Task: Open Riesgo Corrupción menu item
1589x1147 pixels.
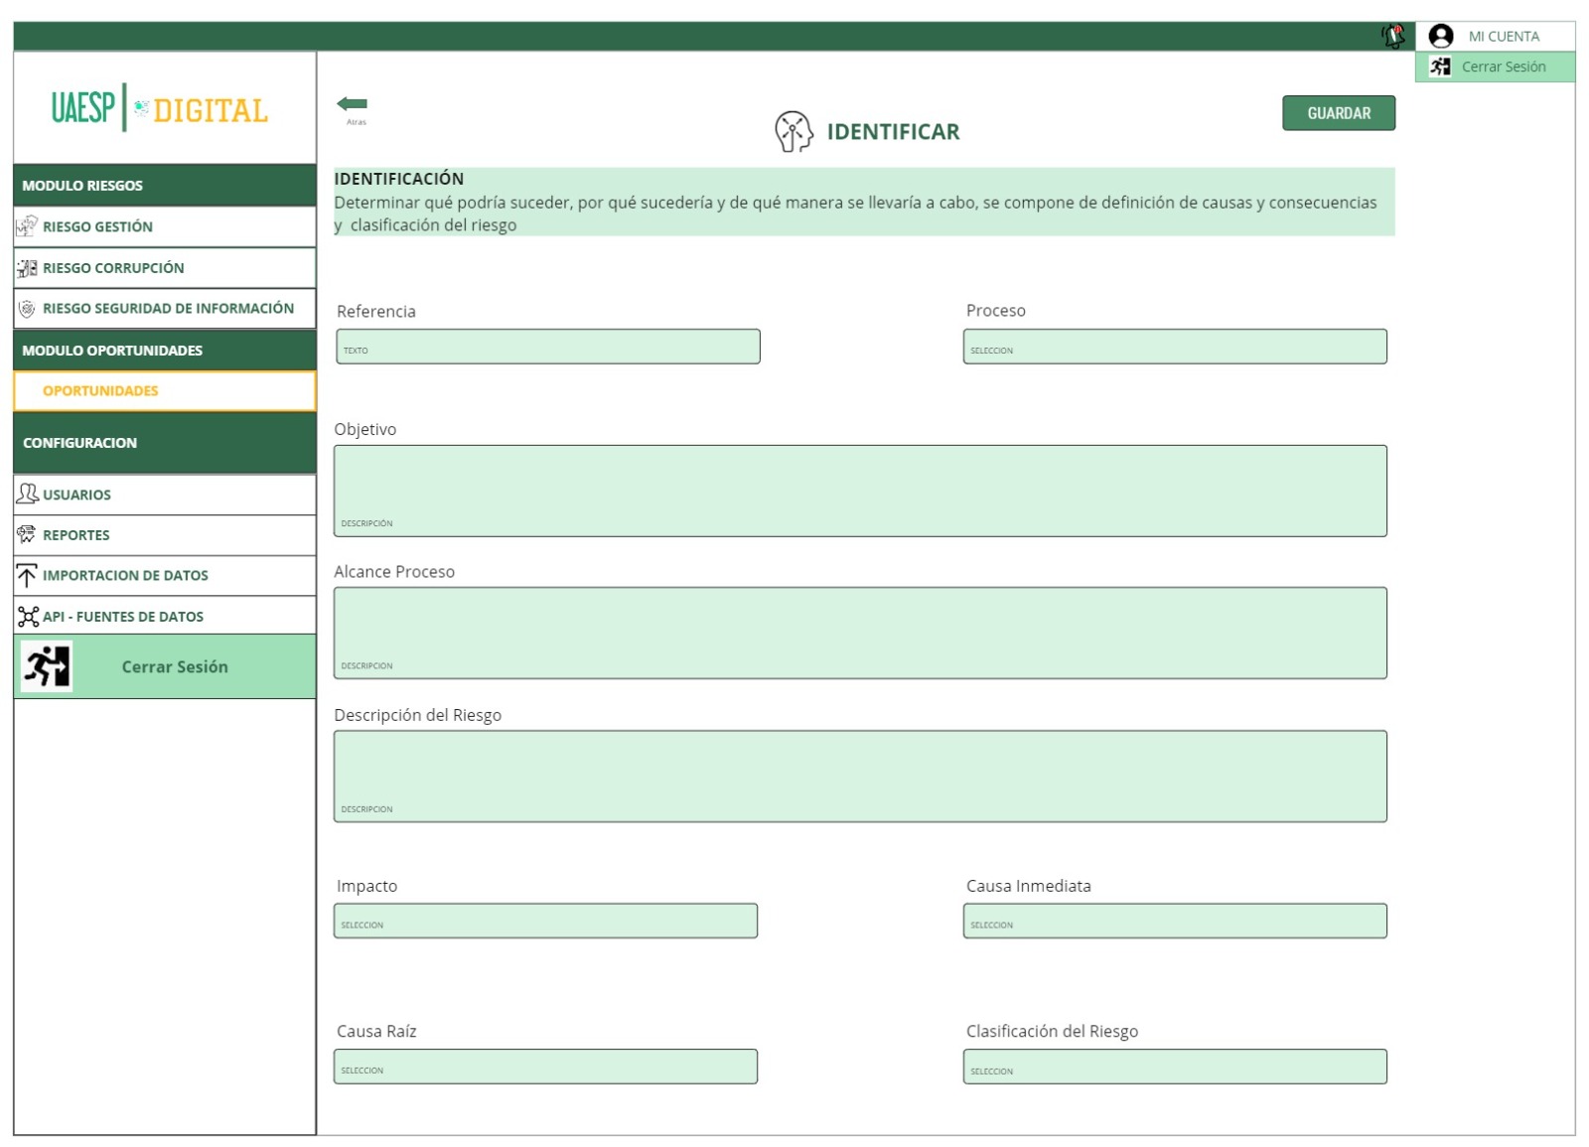Action: point(165,268)
